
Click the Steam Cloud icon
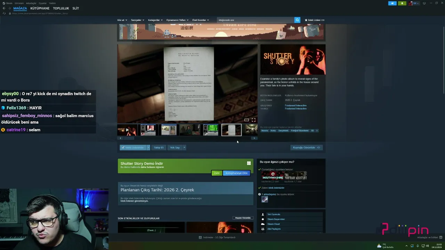263,224
